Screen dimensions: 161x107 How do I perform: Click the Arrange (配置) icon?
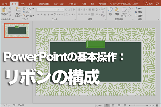point(117,10)
